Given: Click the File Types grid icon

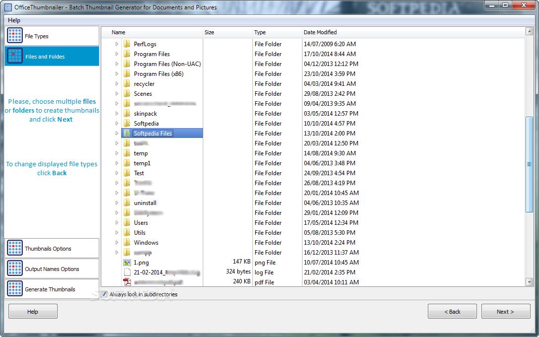Looking at the screenshot, I should pos(15,36).
